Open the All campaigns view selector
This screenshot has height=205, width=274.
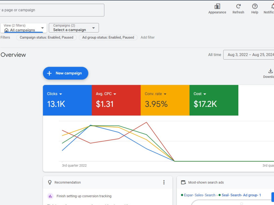pyautogui.click(x=24, y=28)
